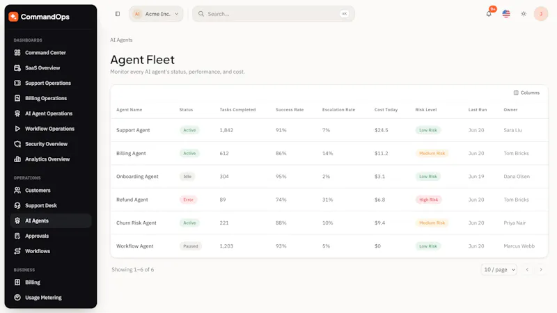Select Workflow Operations play icon
Screen dimensions: 557x313
click(x=17, y=129)
